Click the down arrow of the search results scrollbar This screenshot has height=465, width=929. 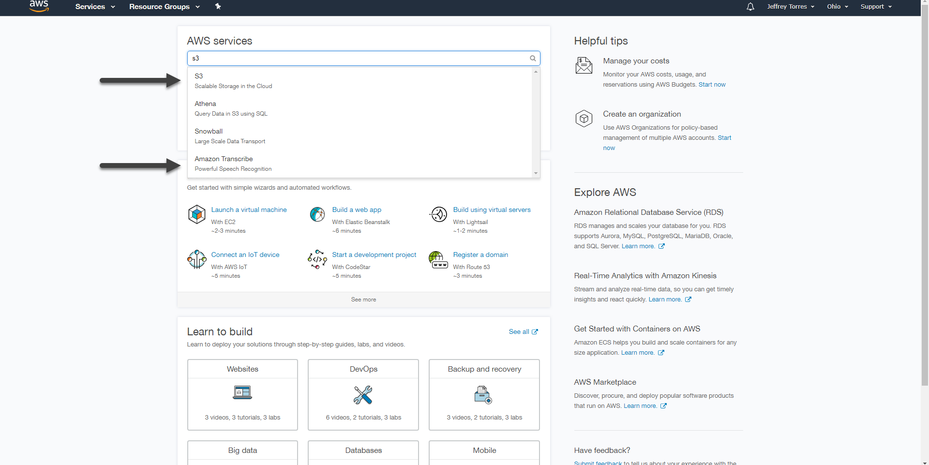tap(536, 173)
